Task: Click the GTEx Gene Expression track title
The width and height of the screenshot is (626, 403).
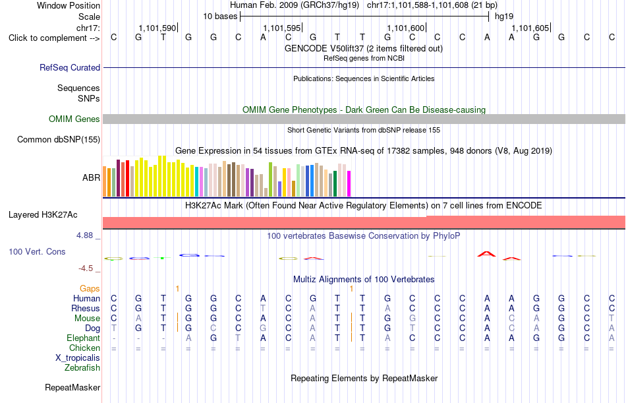Action: click(364, 151)
